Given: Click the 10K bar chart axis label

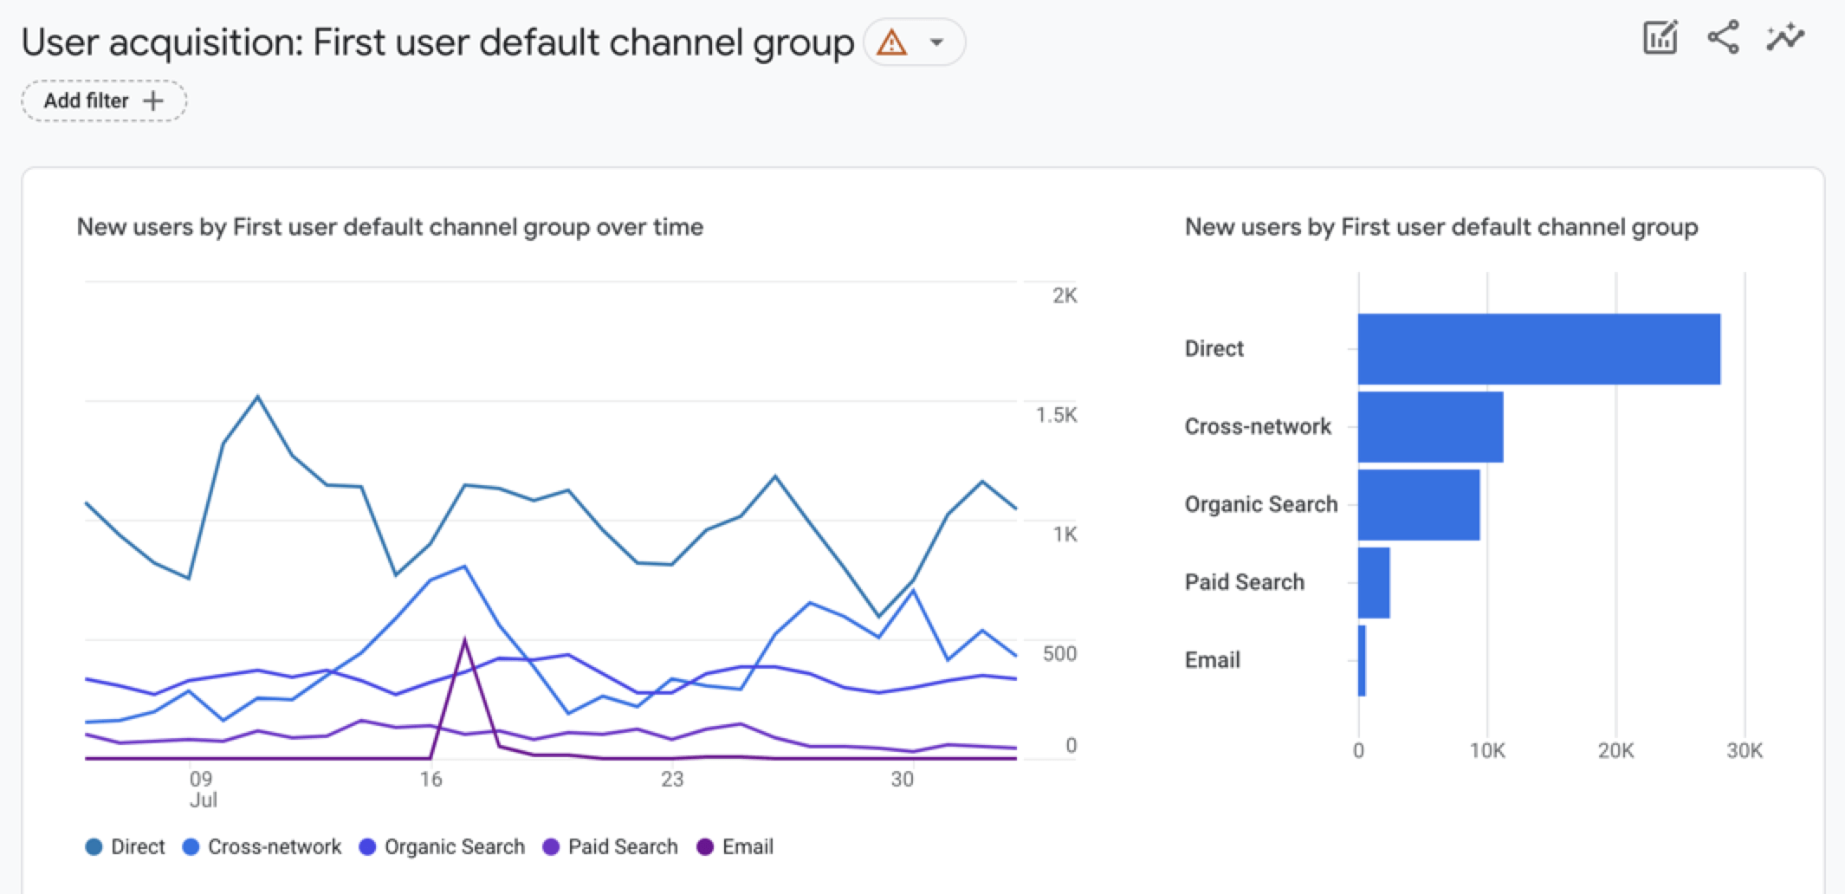Looking at the screenshot, I should pos(1487,751).
